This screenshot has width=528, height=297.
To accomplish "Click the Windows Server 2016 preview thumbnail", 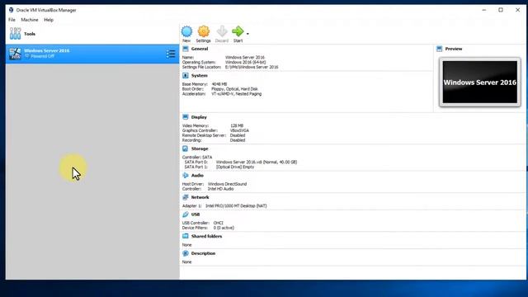I will 480,82.
